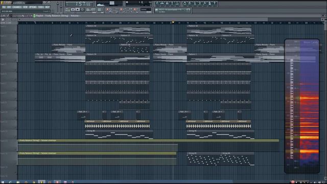
Task: Open File Explorer taskbar icon
Action: pyautogui.click(x=18, y=182)
